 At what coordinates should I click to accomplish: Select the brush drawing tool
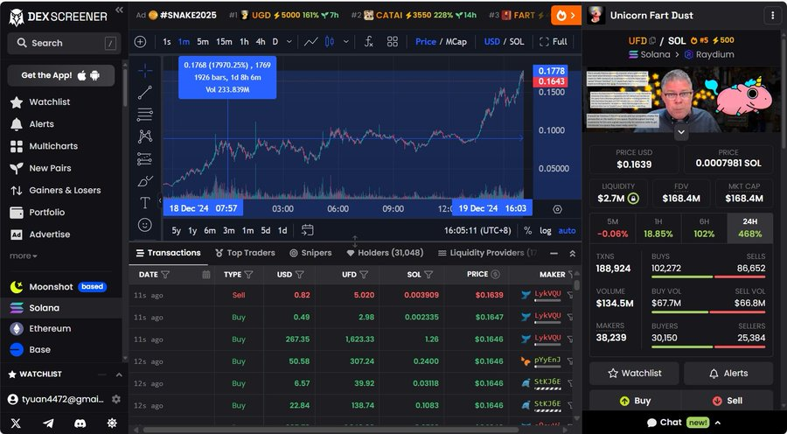click(145, 181)
